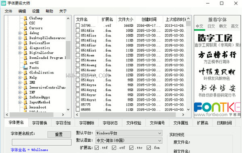The image size is (242, 153).
Task: Open the 文件 menu
Action: pos(8,11)
